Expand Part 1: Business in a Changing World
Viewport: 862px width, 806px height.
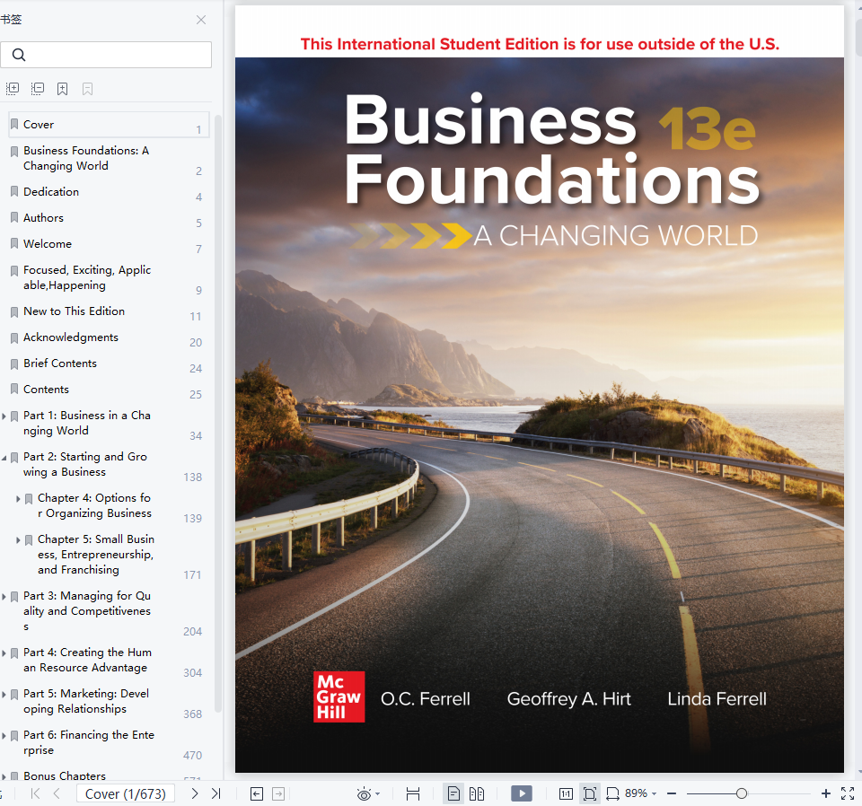point(4,416)
